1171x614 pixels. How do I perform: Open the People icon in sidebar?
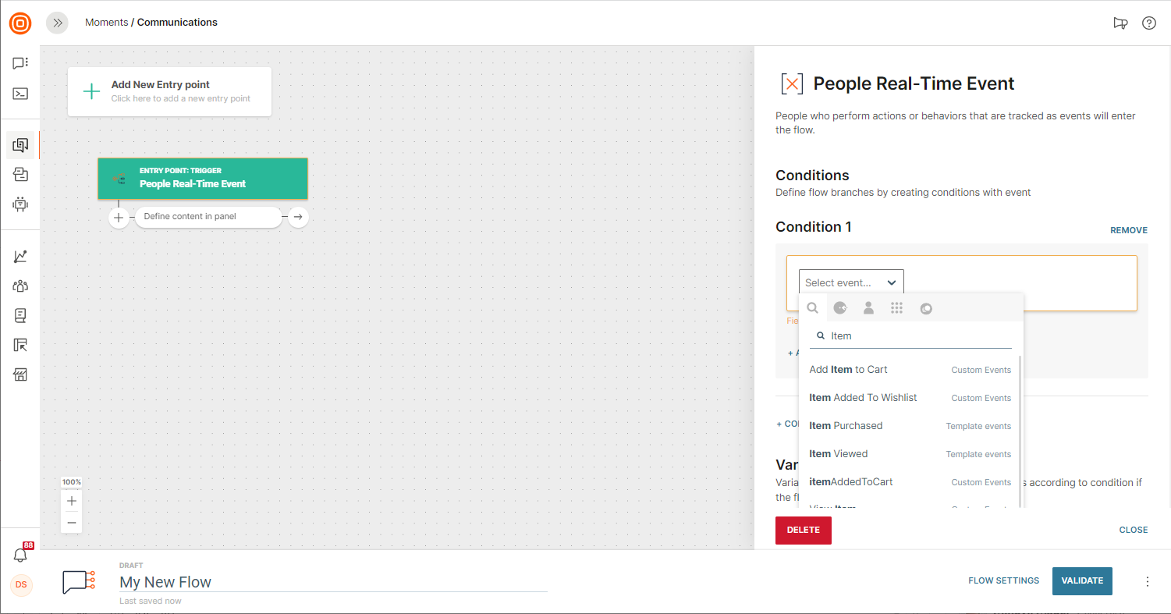tap(20, 286)
